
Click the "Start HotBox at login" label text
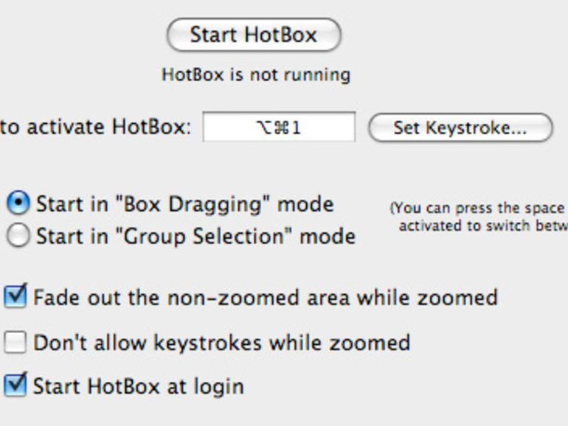138,386
